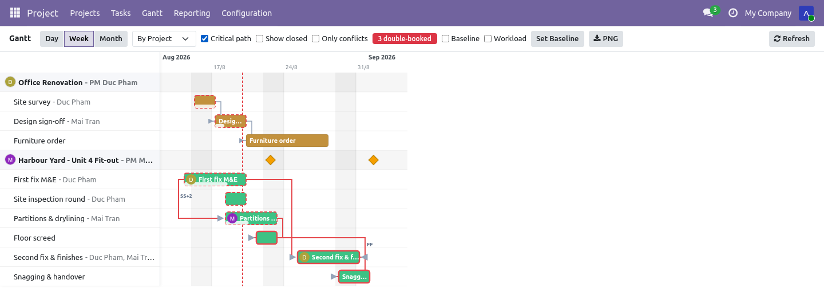Screen dimensions: 824x300
Task: Click the Floor screed row label
Action: 34,238
